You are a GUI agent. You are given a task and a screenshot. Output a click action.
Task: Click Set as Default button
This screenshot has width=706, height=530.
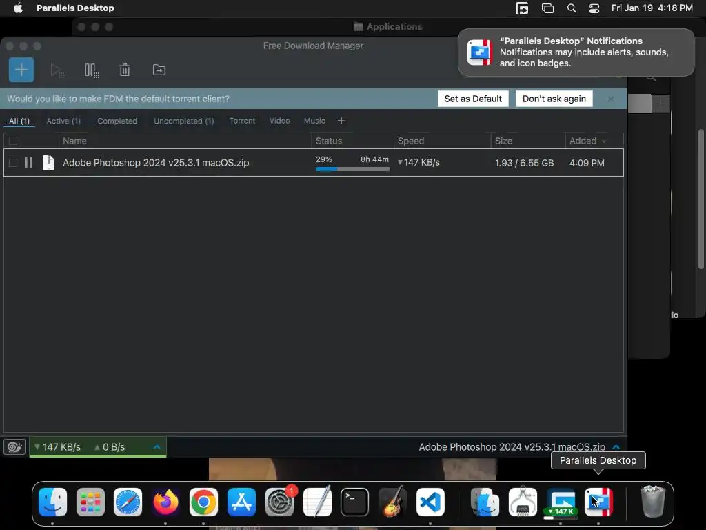point(473,99)
